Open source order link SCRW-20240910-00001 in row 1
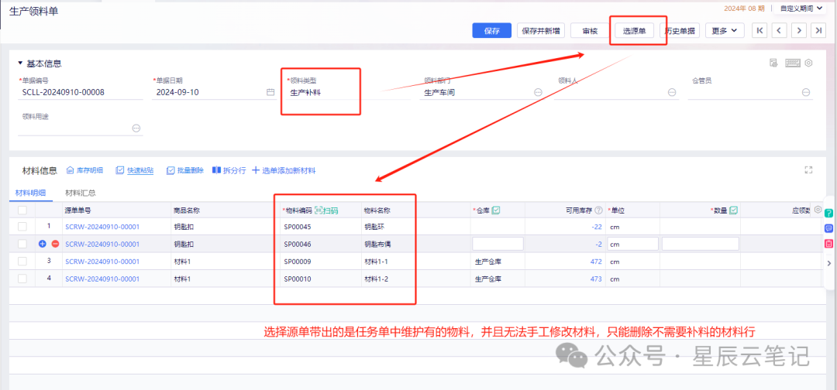Image resolution: width=837 pixels, height=390 pixels. [x=102, y=227]
